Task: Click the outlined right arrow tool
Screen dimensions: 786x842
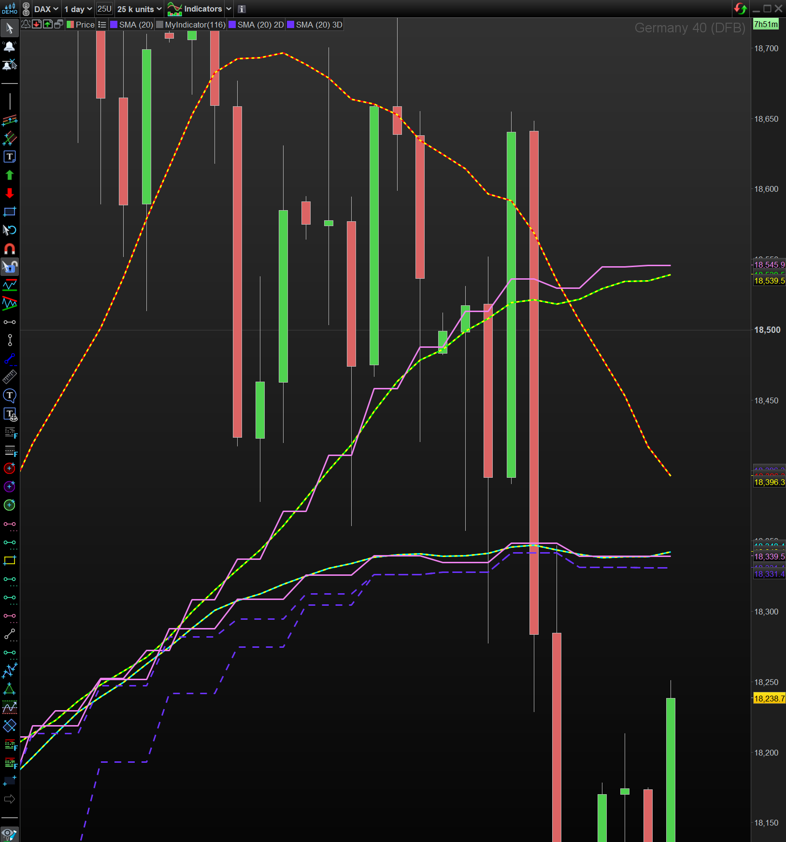Action: 10,799
